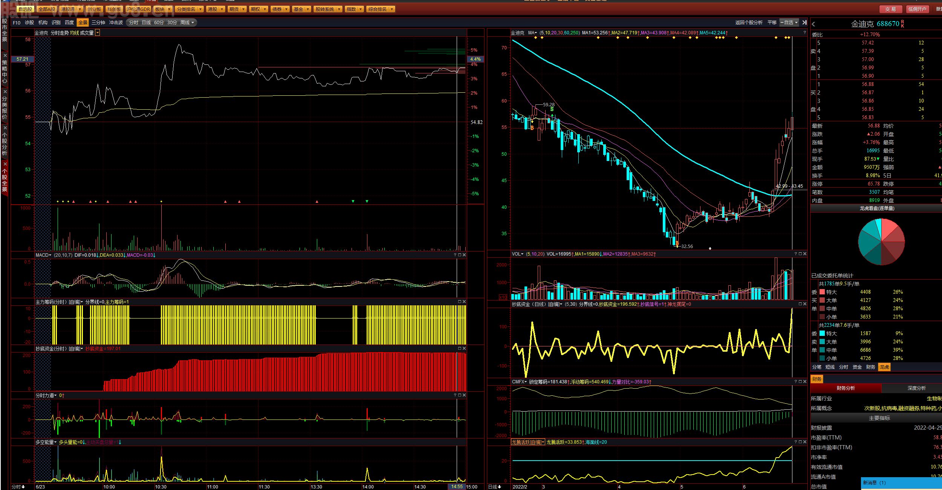Open the 港股通 dropdown arrow
The height and width of the screenshot is (490, 942).
(x=80, y=9)
